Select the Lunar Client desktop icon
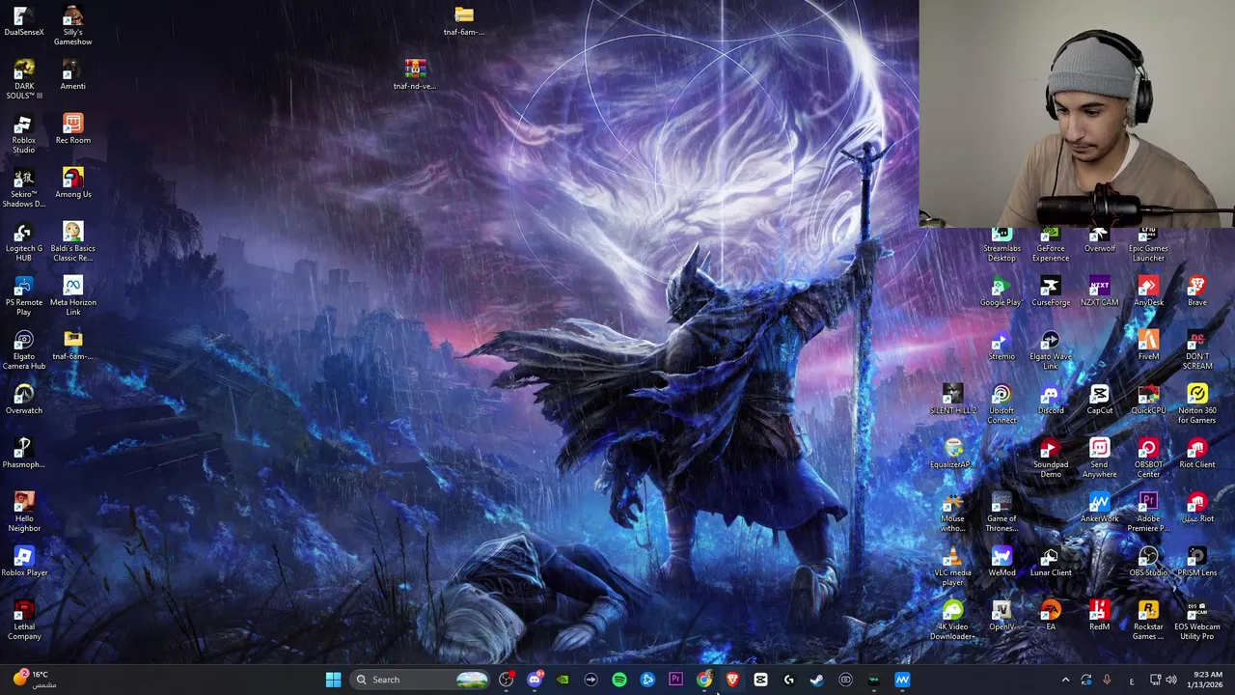 point(1051,562)
